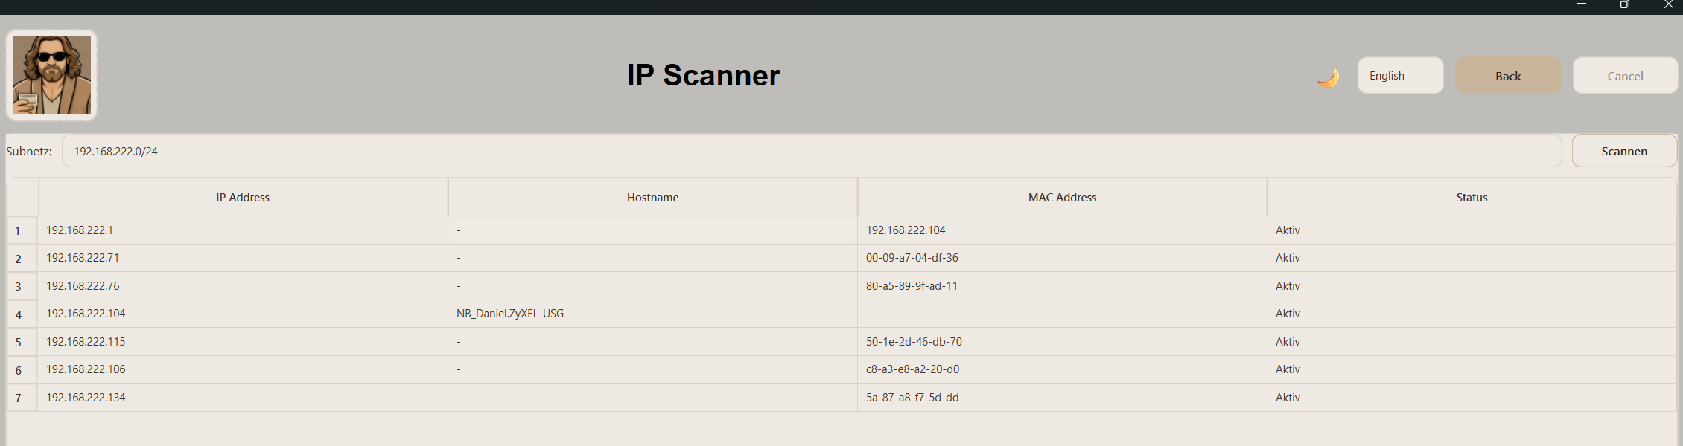Open the English language dropdown

coord(1400,75)
